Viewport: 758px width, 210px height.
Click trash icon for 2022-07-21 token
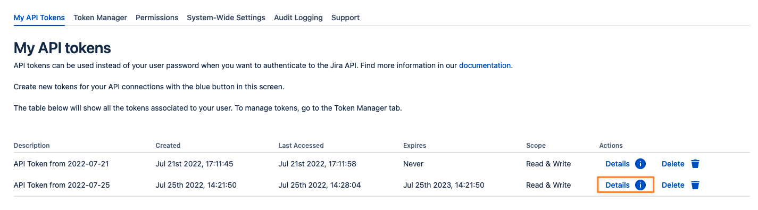pyautogui.click(x=695, y=164)
